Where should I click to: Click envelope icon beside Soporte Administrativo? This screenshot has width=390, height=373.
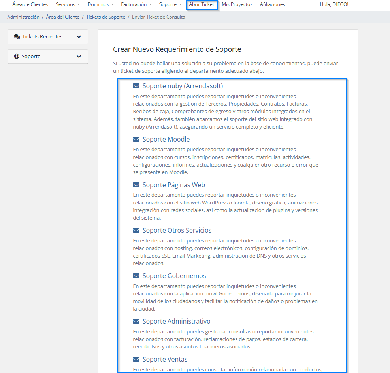(136, 321)
